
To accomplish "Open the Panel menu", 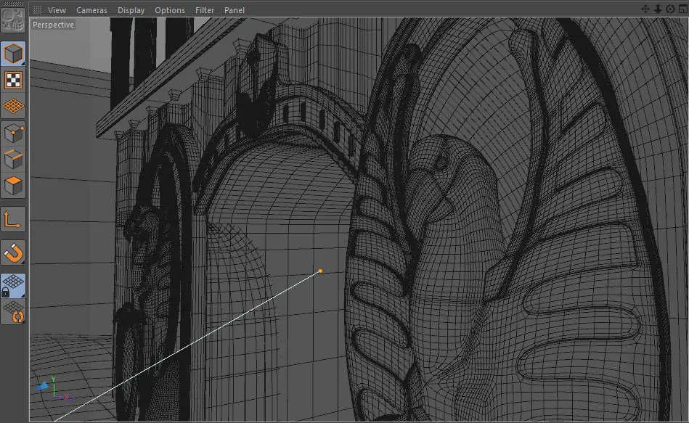I will pos(235,9).
